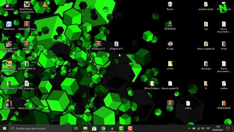Open the clothes folder icon

pos(224,84)
